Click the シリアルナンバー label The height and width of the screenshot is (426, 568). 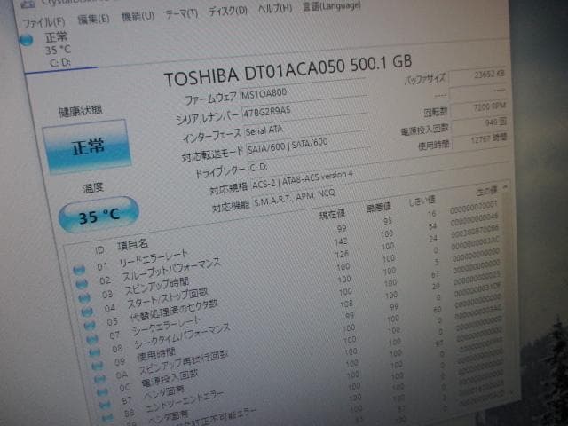coord(208,116)
